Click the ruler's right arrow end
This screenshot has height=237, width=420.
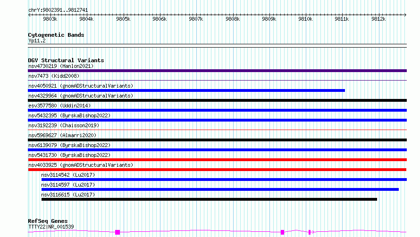[405, 15]
